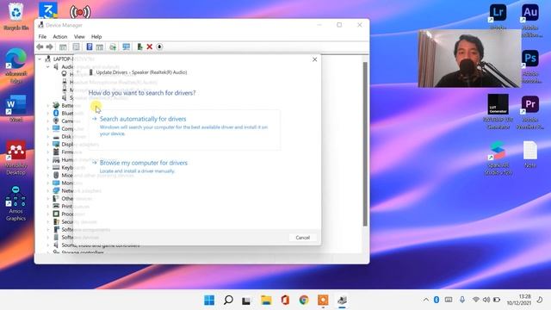The image size is (551, 310).
Task: Close the Update Drivers dialog
Action: [314, 59]
